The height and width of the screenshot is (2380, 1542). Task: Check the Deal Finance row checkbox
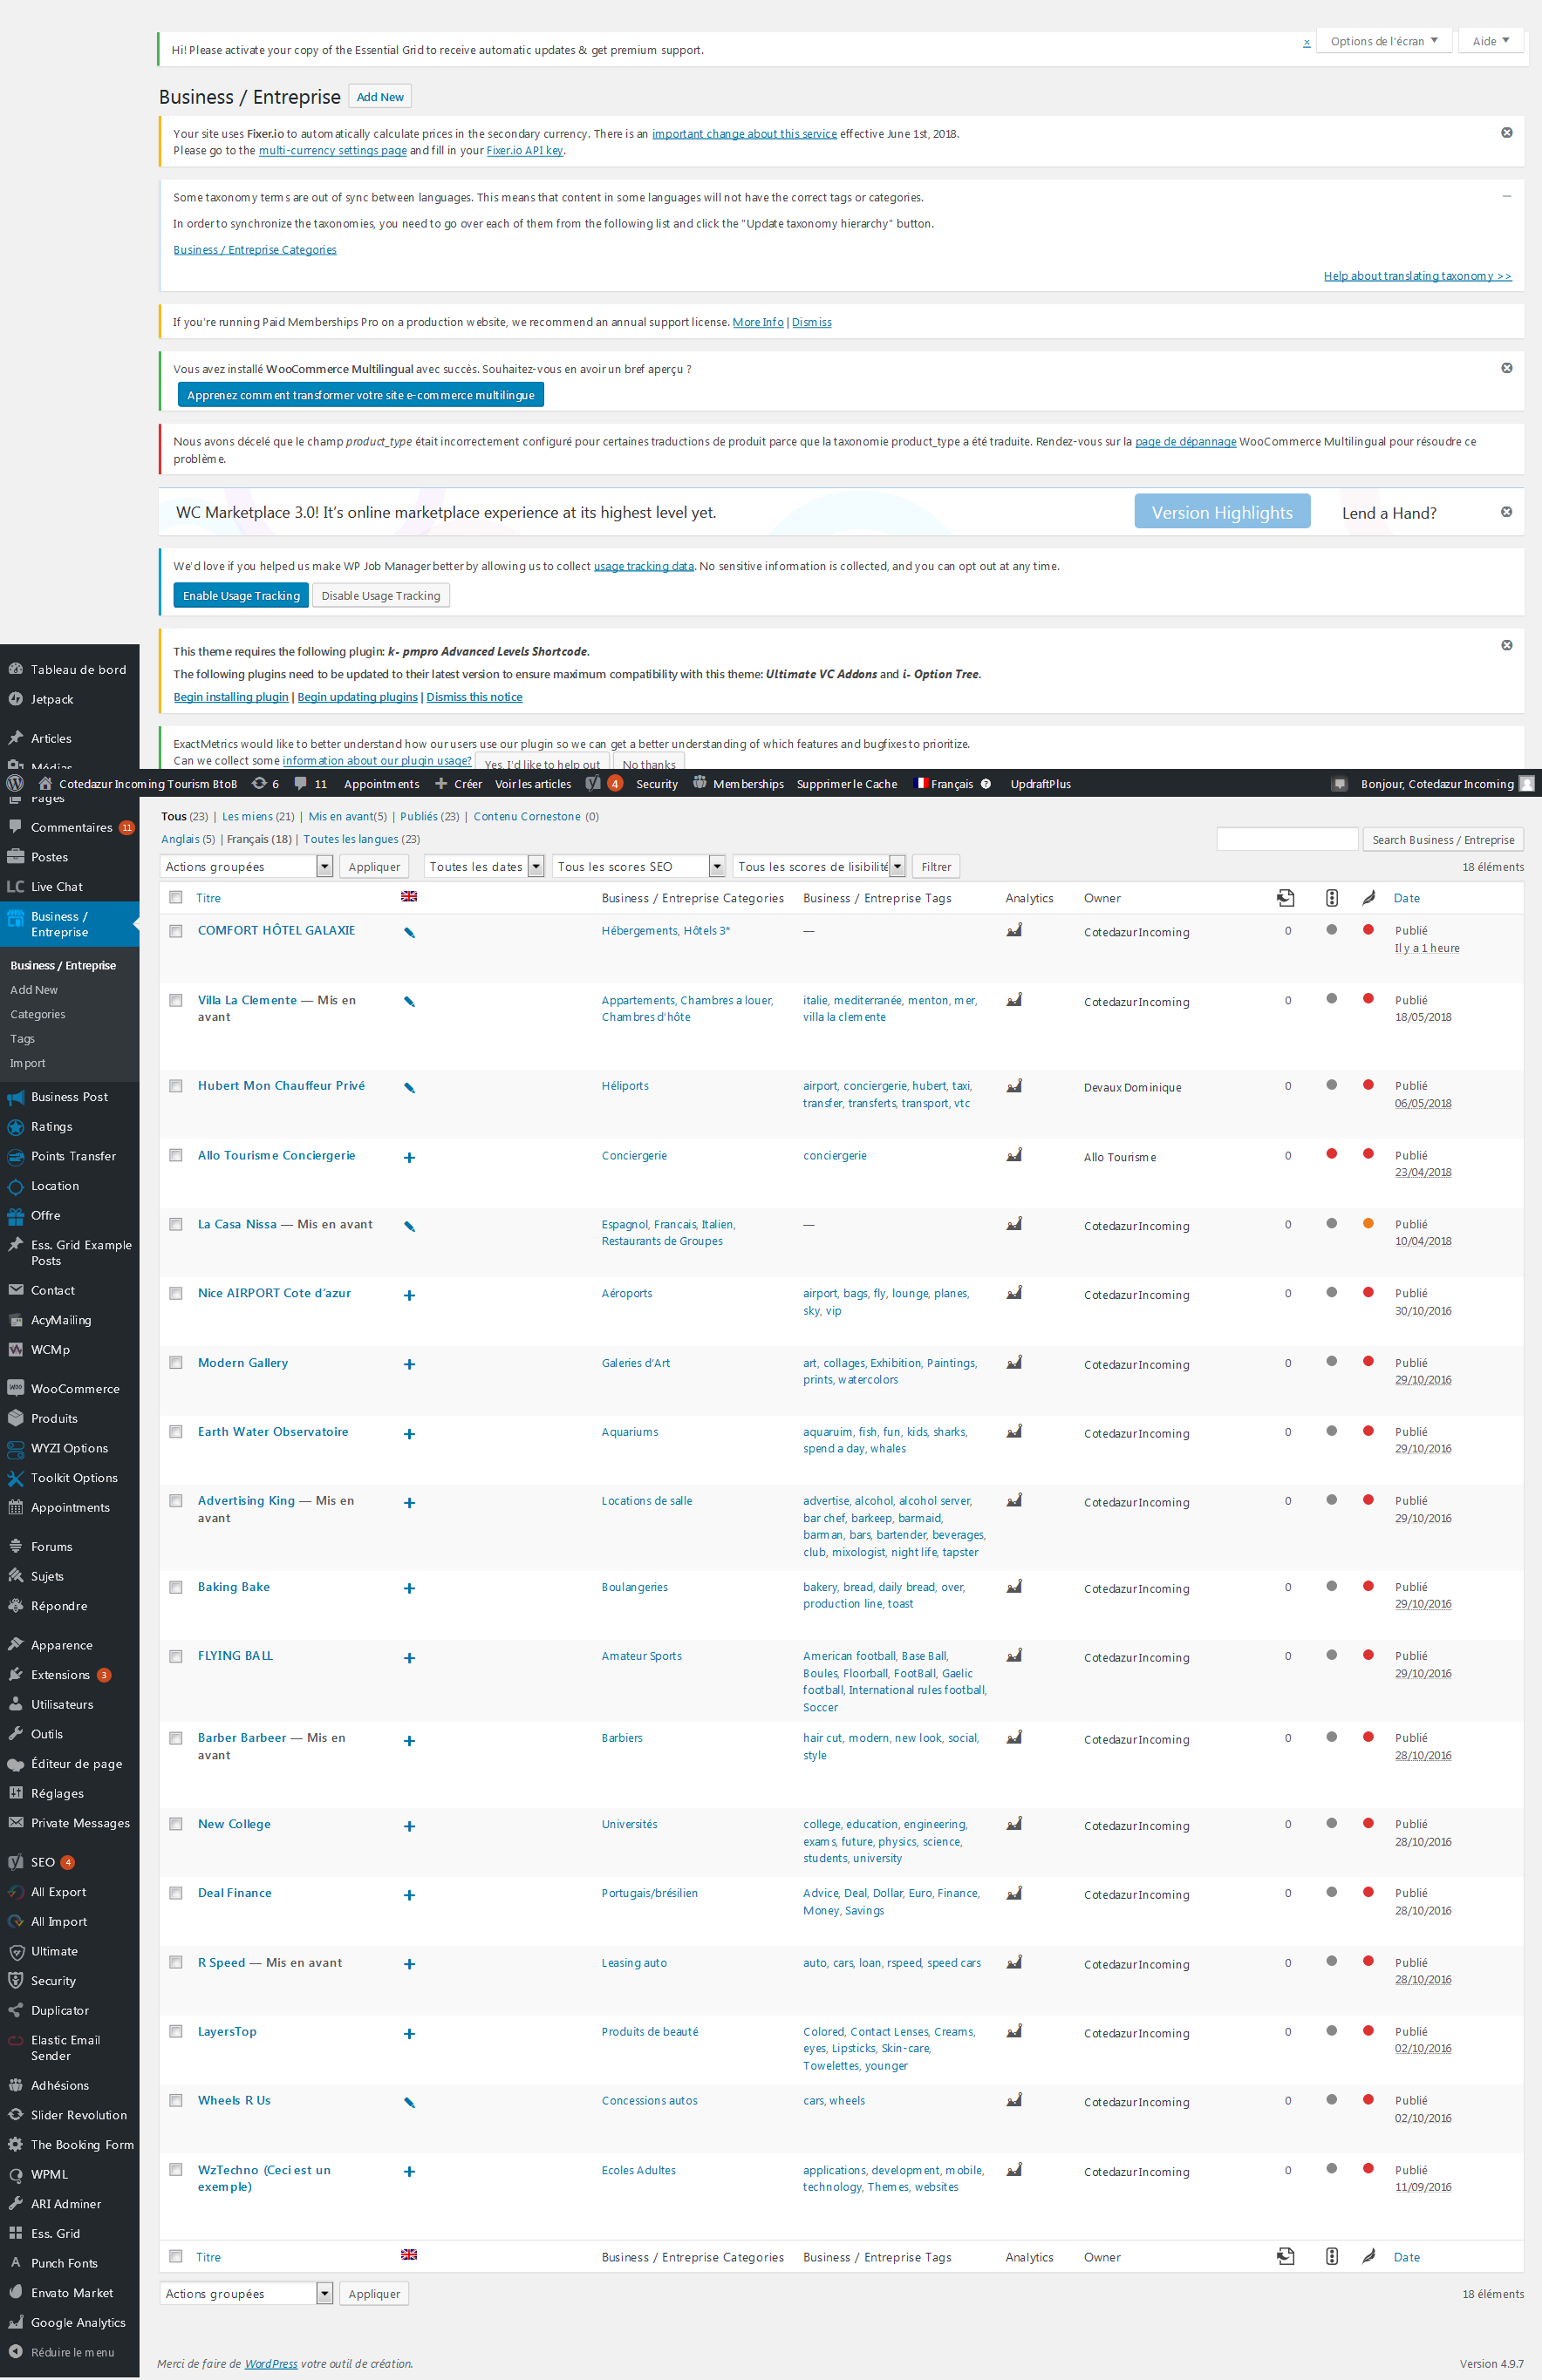[x=175, y=1894]
